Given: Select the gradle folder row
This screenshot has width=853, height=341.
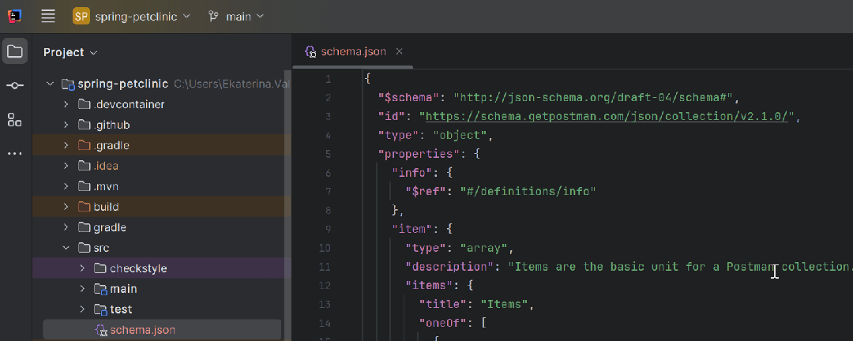Looking at the screenshot, I should (162, 227).
